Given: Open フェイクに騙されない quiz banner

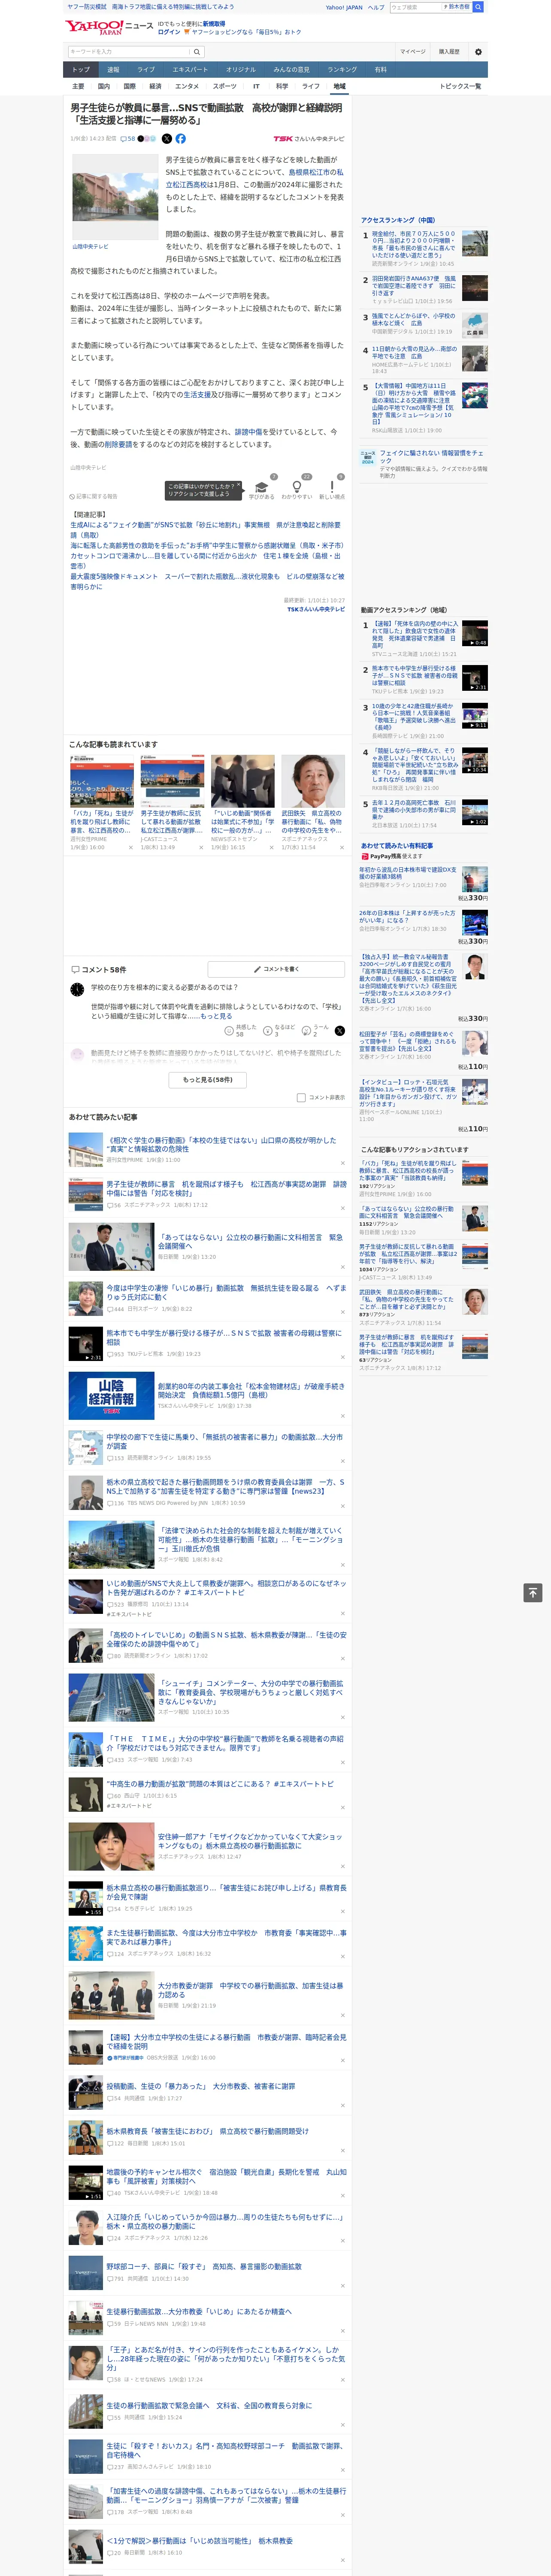Looking at the screenshot, I should click(424, 464).
